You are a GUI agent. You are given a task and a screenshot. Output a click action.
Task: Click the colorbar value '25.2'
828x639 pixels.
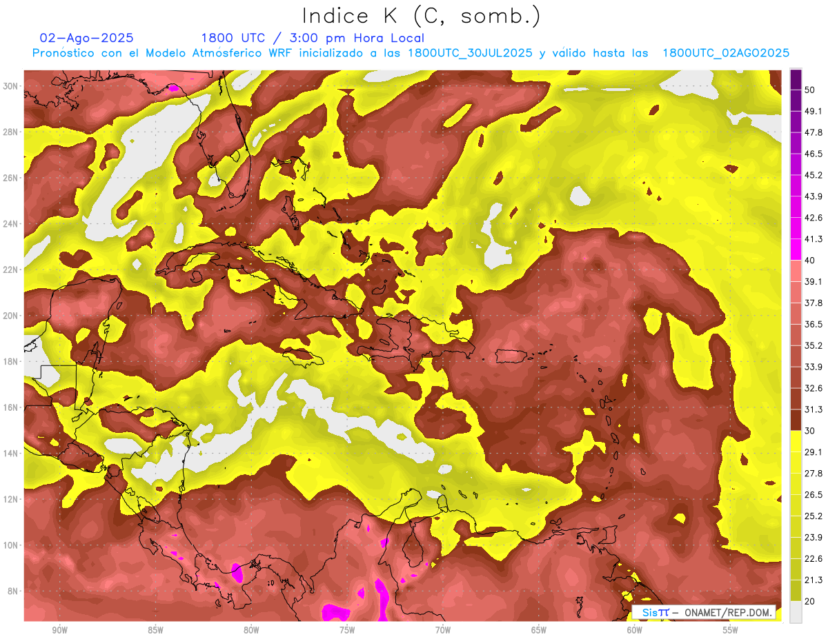click(813, 516)
